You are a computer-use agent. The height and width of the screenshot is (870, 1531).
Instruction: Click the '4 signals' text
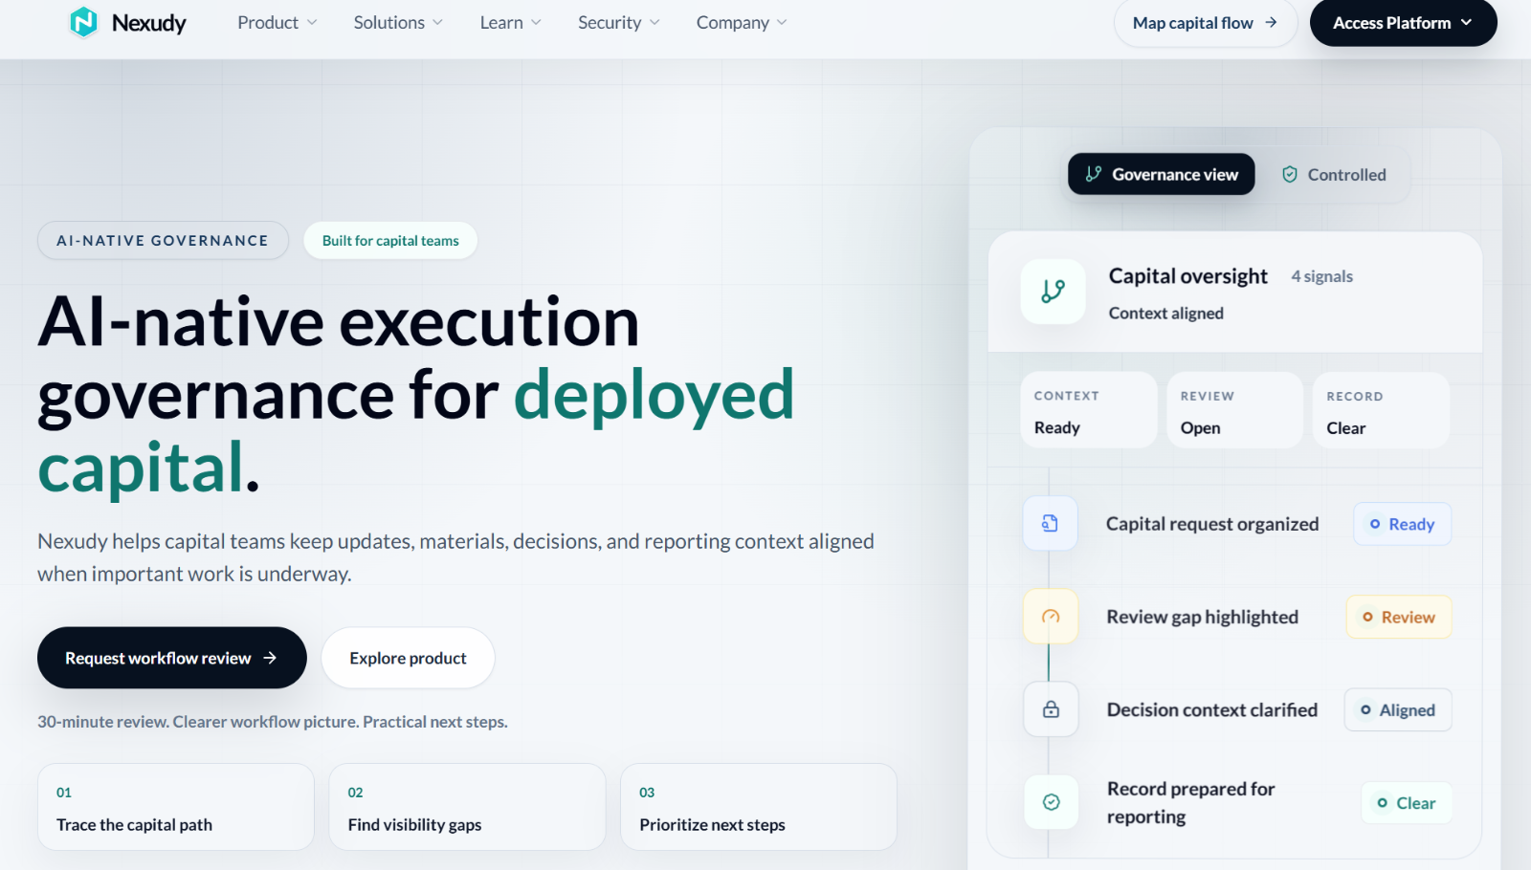tap(1322, 276)
